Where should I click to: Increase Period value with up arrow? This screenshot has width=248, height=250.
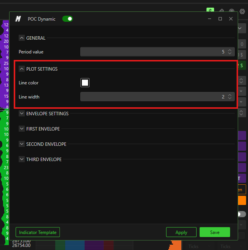(230, 50)
